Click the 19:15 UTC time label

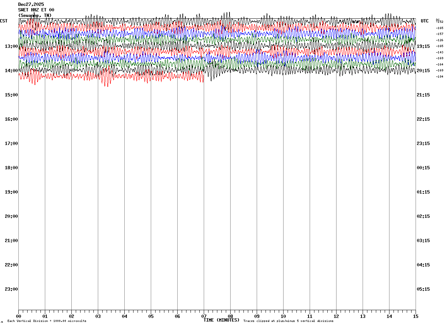click(423, 46)
